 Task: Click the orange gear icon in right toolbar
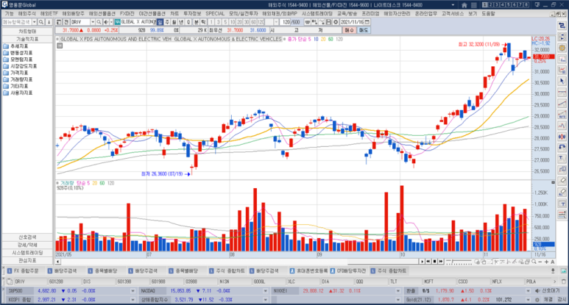(562, 48)
